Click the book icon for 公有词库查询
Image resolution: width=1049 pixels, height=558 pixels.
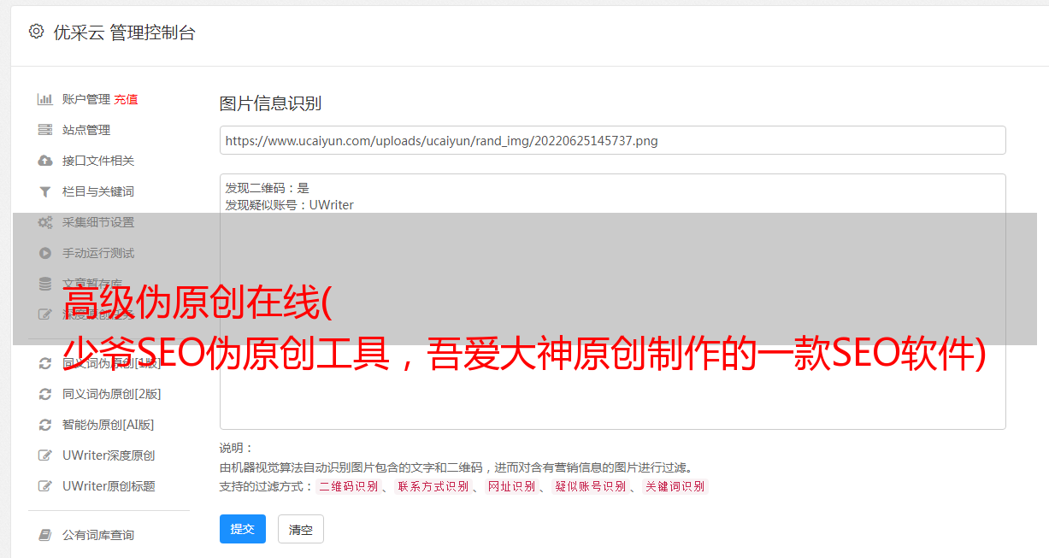tap(45, 535)
